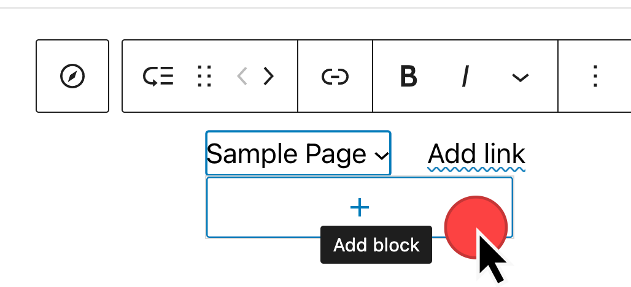Move the item left with the left arrow

pyautogui.click(x=242, y=77)
